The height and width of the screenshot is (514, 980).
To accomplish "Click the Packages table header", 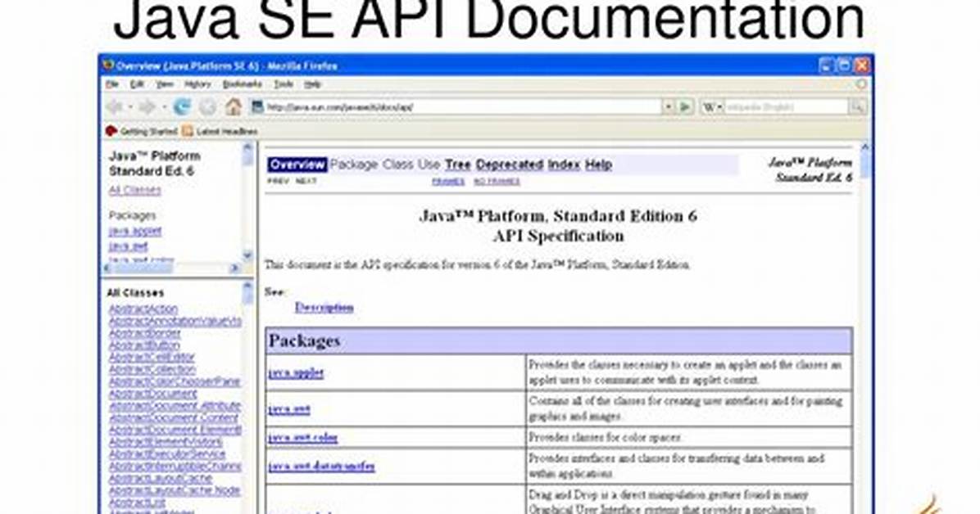I will coord(560,341).
